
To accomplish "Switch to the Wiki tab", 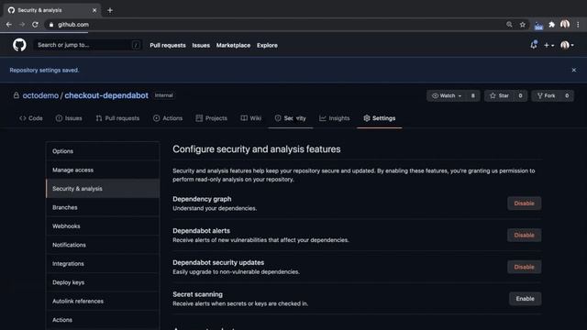I will point(250,118).
